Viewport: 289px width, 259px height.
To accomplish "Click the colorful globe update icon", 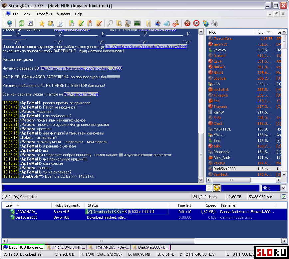I will point(205,23).
